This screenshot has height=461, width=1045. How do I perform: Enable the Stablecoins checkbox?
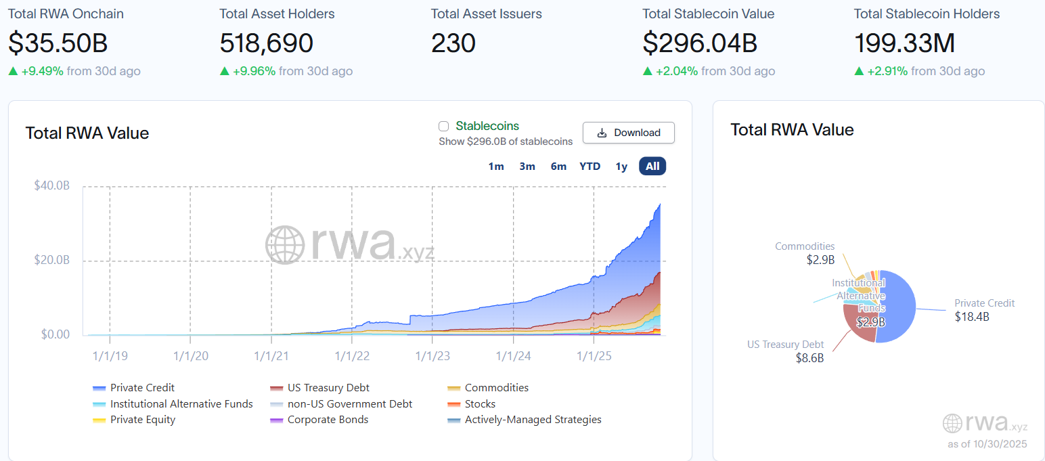coord(443,126)
